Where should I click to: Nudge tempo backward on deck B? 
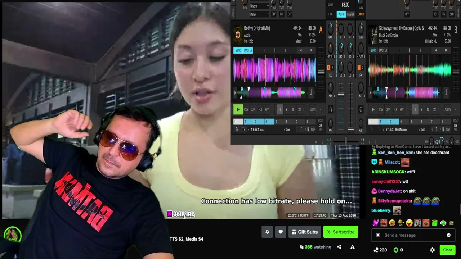click(436, 50)
